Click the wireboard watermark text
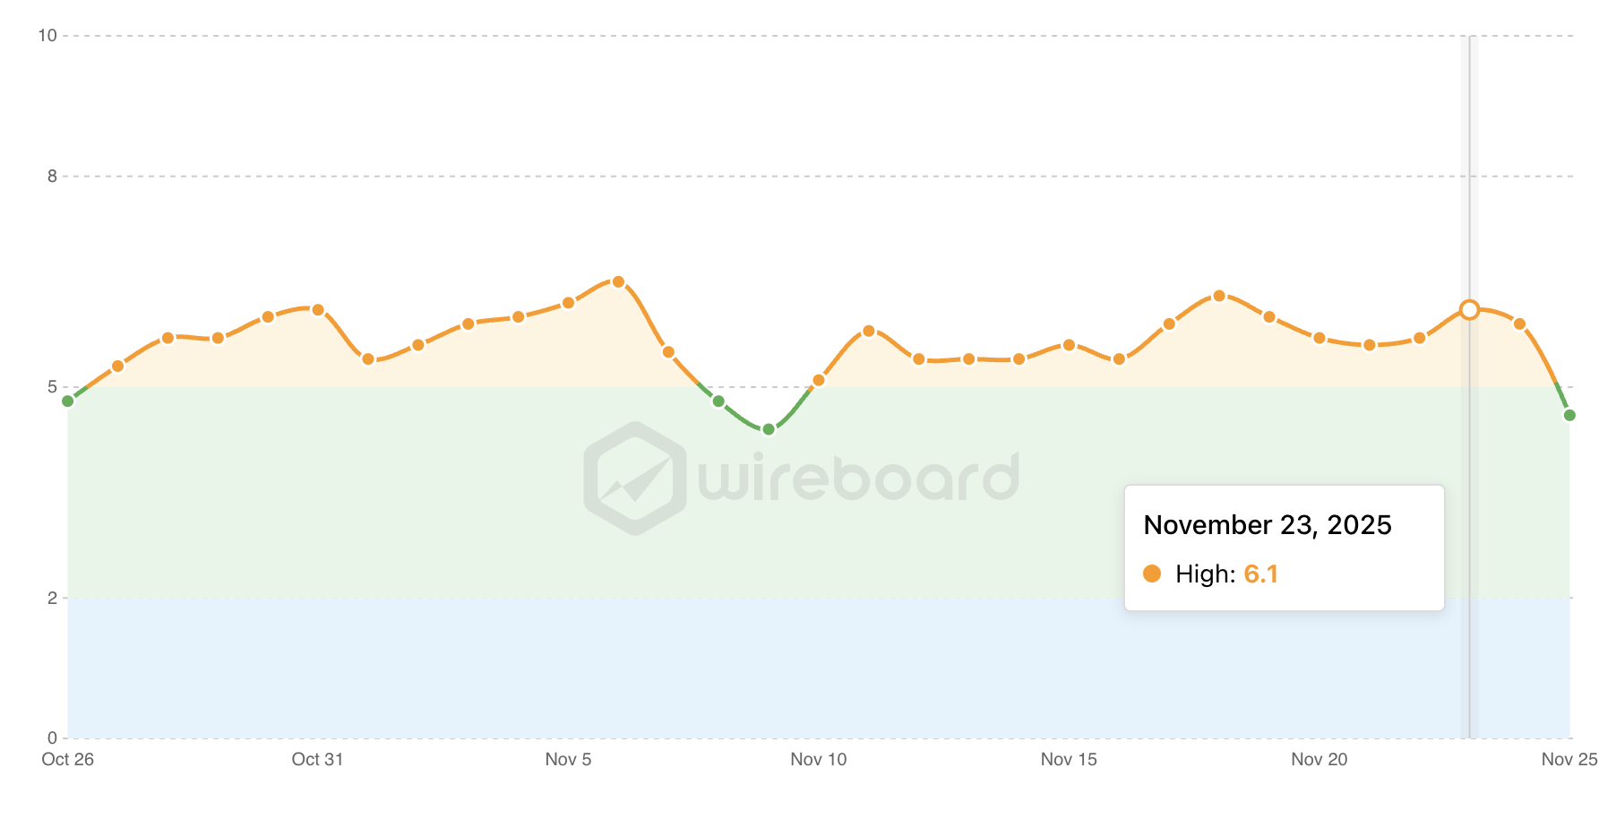The image size is (1616, 828). (858, 477)
